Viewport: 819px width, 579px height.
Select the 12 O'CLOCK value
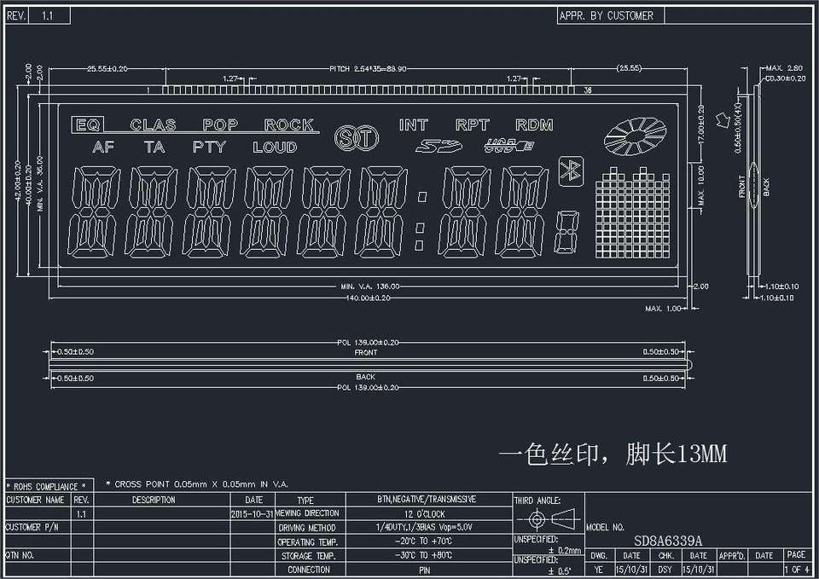coord(425,513)
